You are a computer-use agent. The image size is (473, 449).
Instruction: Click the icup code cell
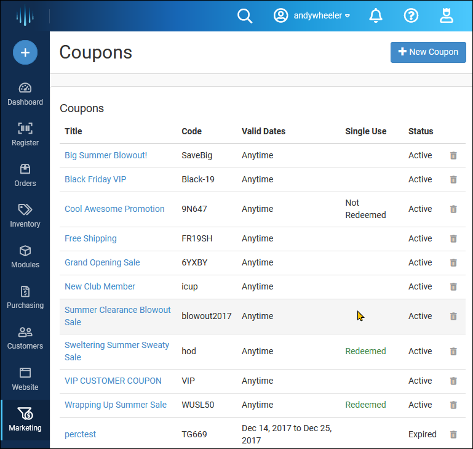click(189, 286)
